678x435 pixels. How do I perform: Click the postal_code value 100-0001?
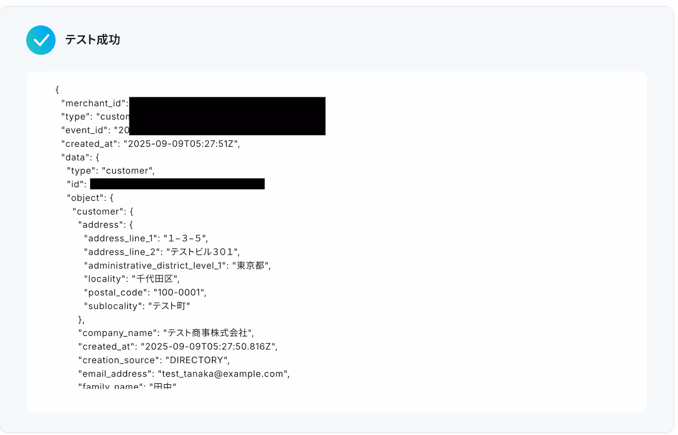tap(179, 293)
